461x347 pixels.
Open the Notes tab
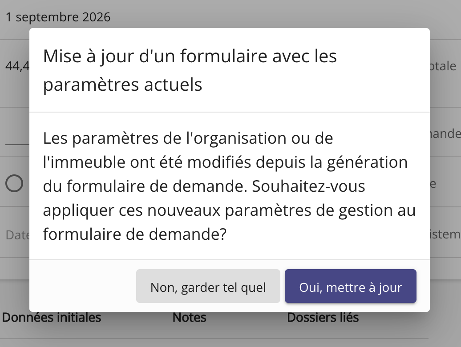point(190,318)
